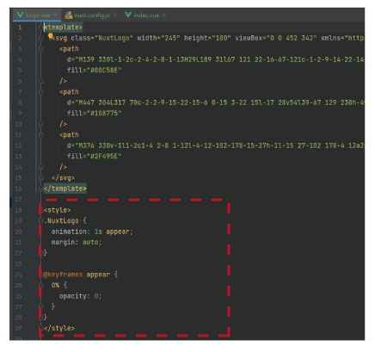Place cursor in path data starting M447
375x352 pixels.
click(216, 102)
